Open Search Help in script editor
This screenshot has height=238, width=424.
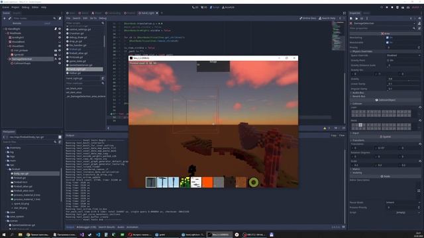327,19
